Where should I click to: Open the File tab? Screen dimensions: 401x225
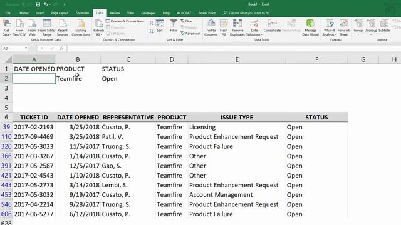pos(8,13)
